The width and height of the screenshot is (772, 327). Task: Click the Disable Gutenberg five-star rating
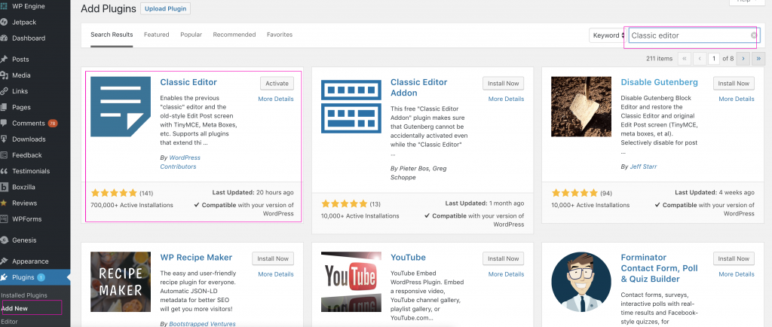pos(574,193)
